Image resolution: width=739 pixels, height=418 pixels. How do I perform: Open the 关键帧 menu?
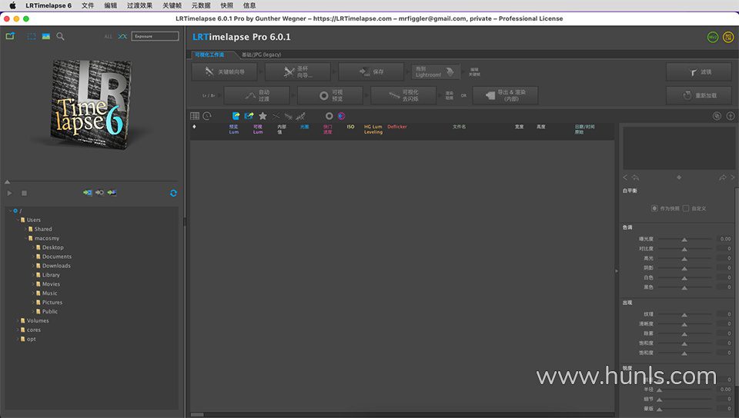click(x=172, y=5)
